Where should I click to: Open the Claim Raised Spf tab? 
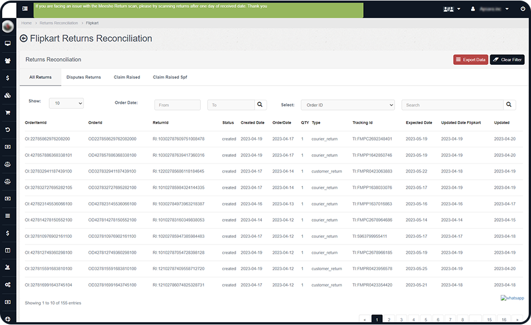tap(170, 78)
